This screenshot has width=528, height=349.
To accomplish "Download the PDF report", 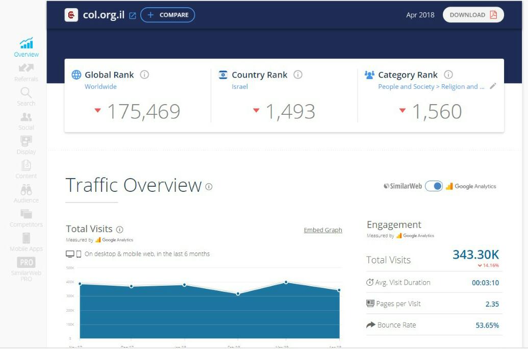I will (473, 15).
